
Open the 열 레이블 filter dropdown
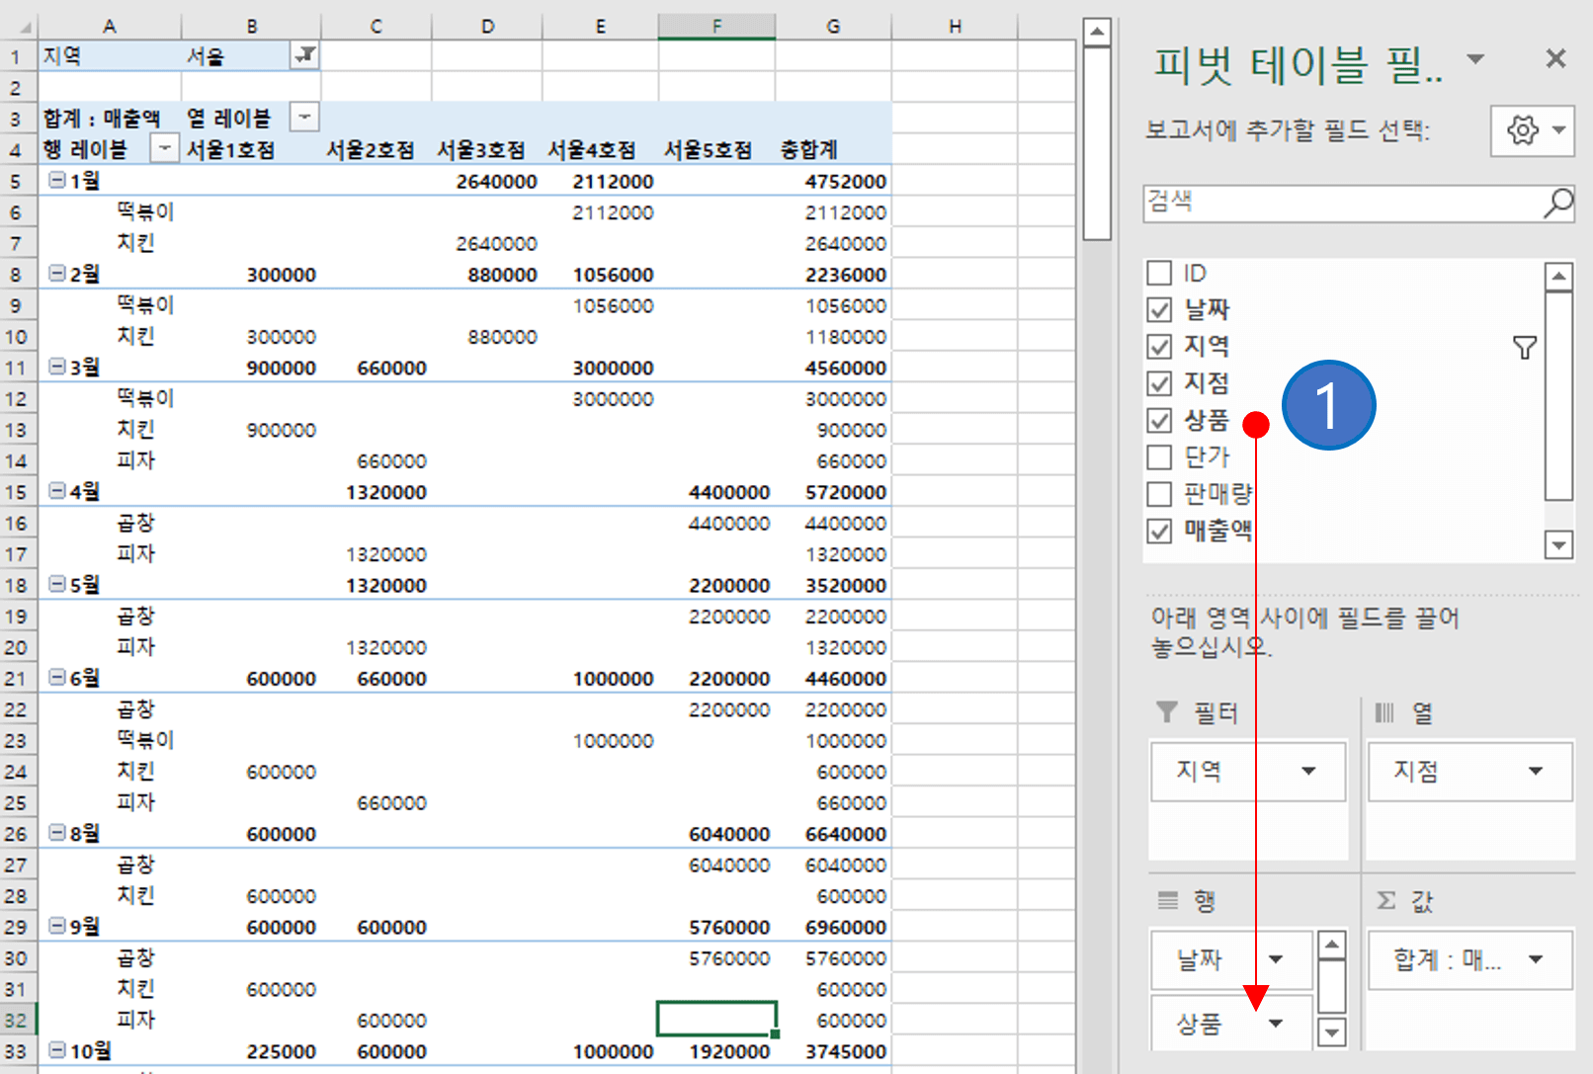coord(304,117)
